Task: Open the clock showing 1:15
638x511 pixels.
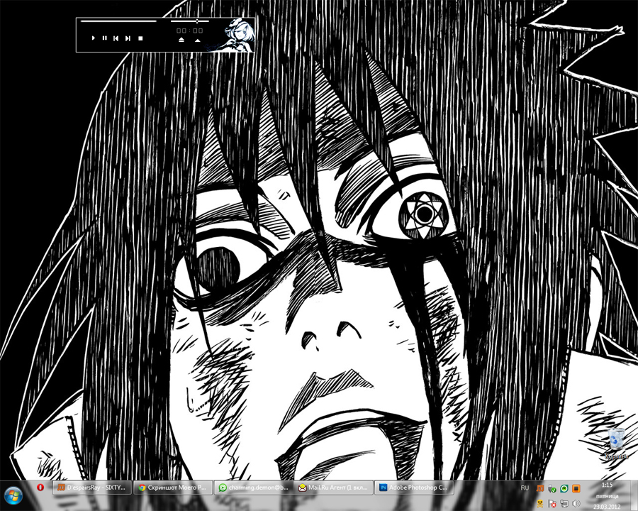Action: (607, 496)
